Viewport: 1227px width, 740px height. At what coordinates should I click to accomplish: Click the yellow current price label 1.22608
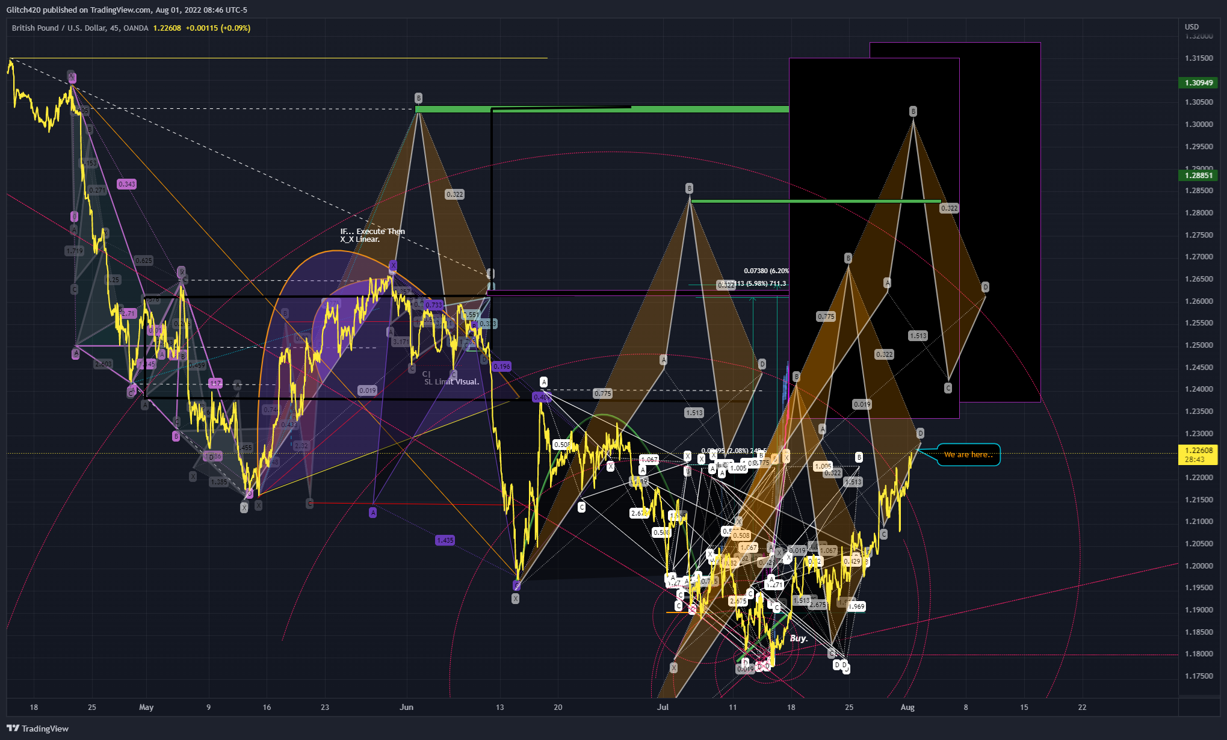click(1198, 455)
